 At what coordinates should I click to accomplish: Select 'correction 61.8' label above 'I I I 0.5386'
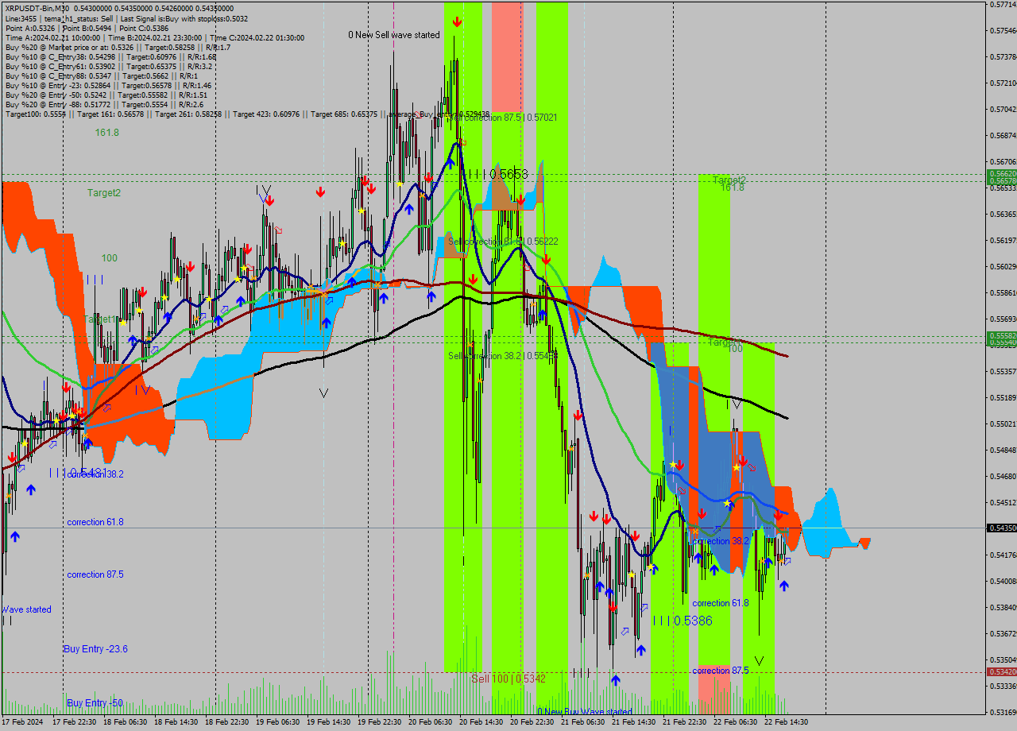click(x=721, y=603)
